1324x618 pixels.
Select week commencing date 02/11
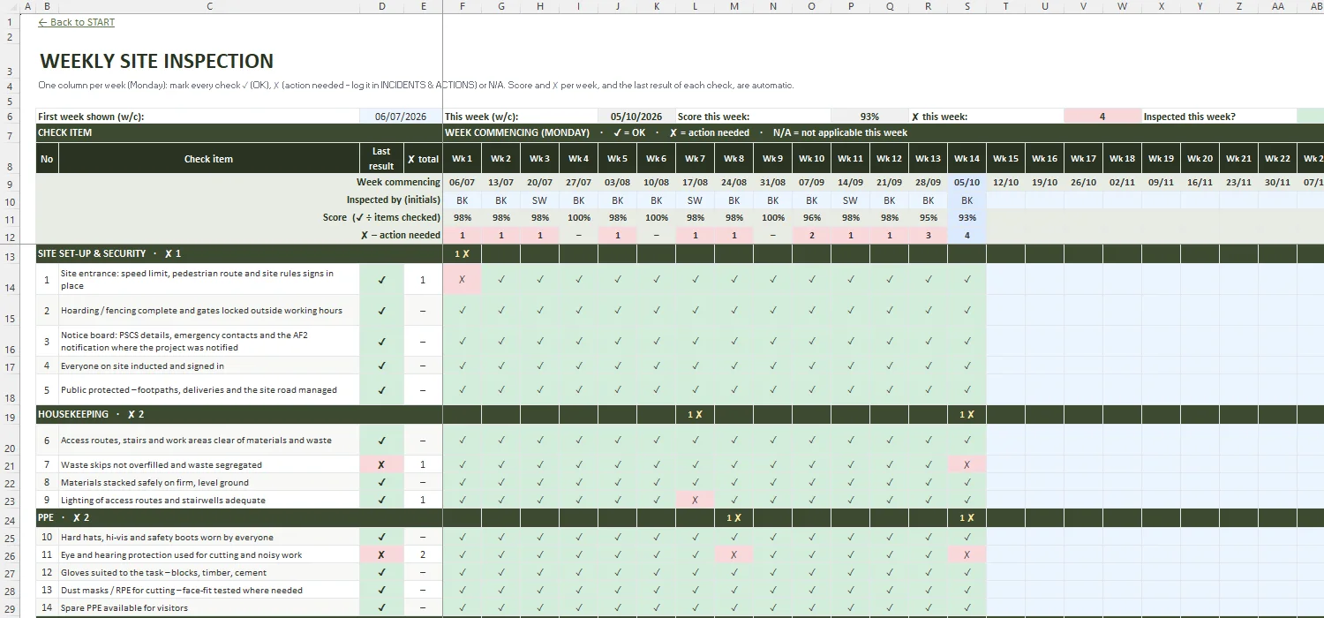coord(1123,183)
